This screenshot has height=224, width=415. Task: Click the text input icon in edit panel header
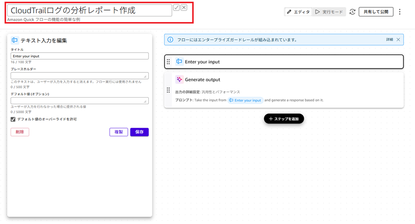click(15, 40)
